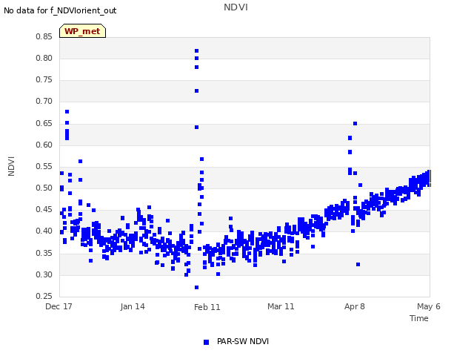Click the May 6 x-axis tick label

429,306
